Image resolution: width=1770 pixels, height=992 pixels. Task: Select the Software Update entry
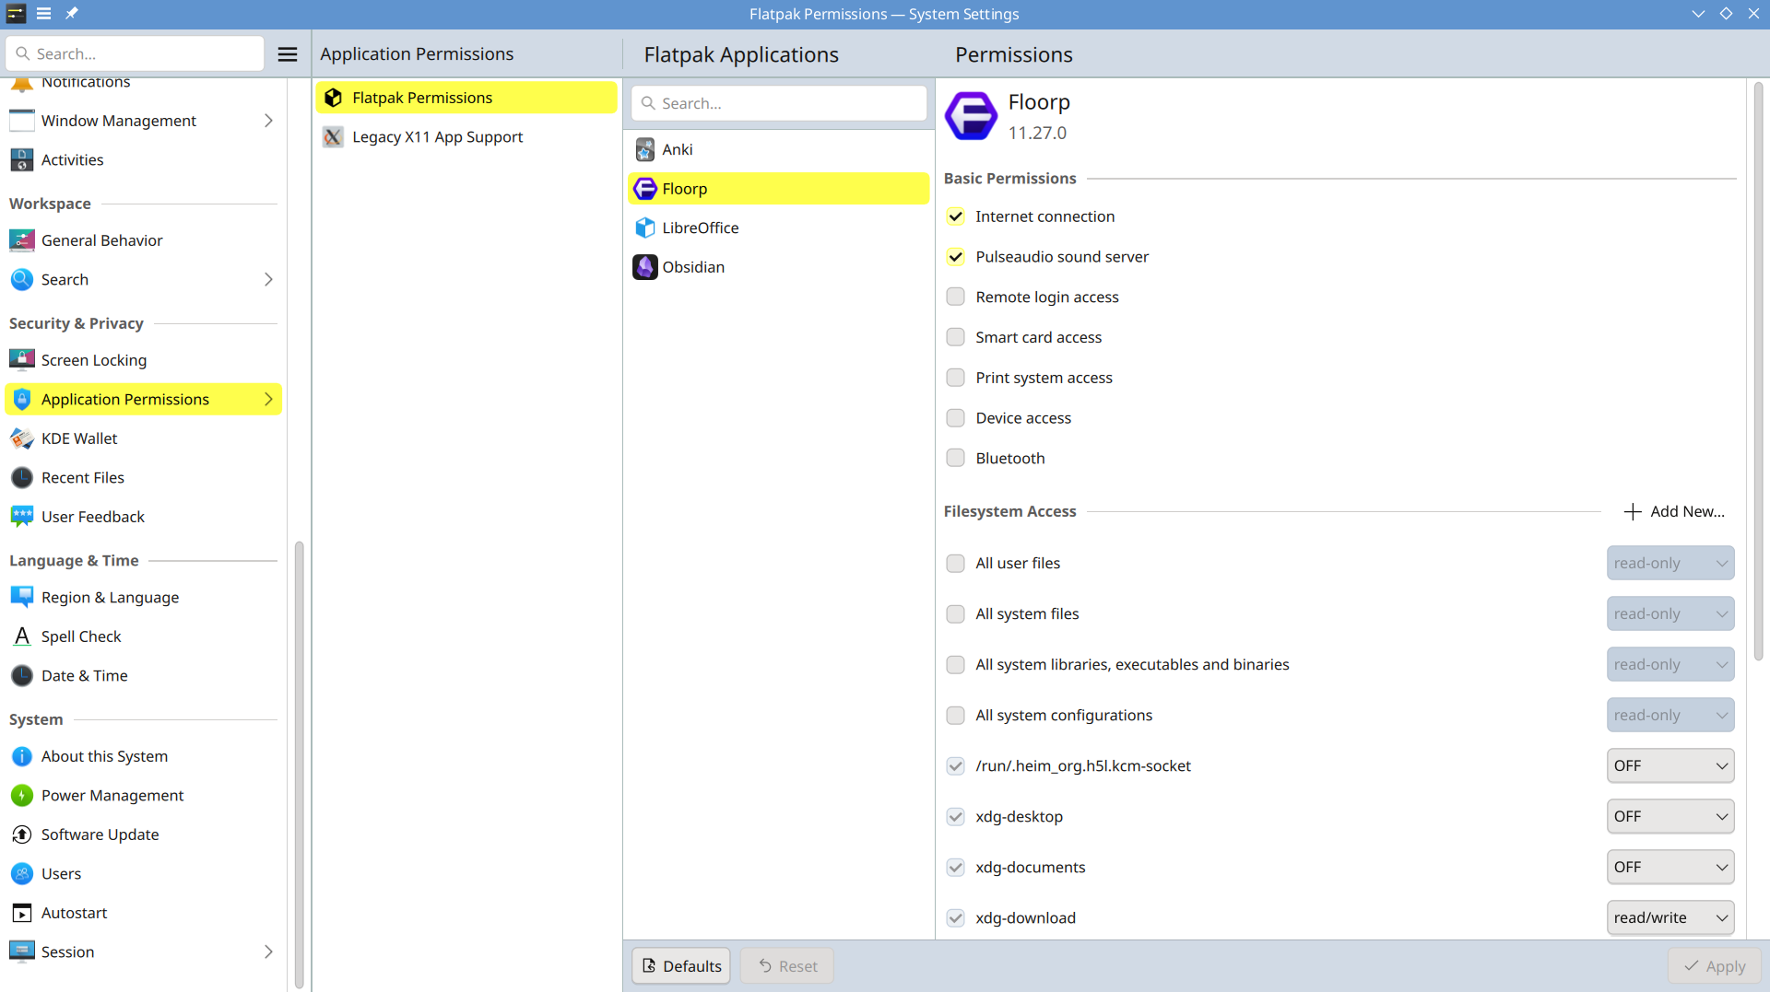tap(100, 834)
